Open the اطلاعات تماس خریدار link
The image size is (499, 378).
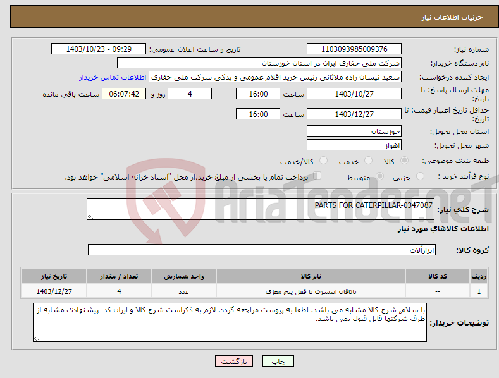pos(113,77)
